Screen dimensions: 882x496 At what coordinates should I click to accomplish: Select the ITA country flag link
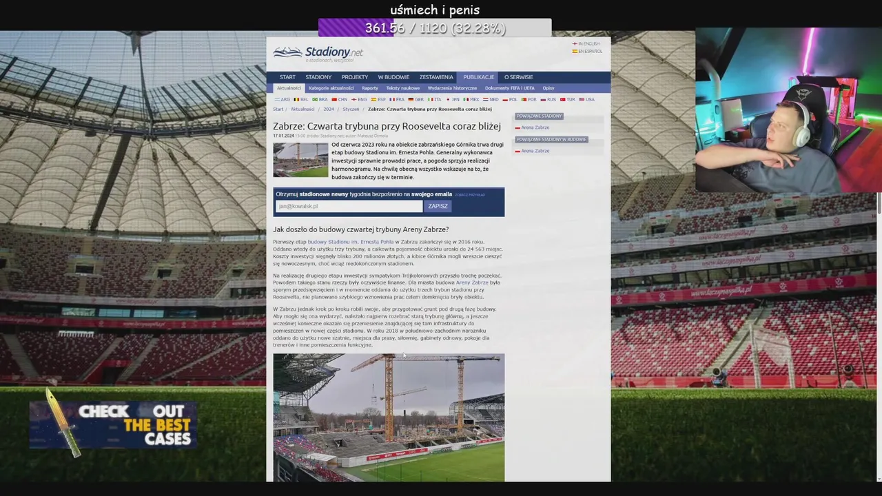pyautogui.click(x=435, y=99)
